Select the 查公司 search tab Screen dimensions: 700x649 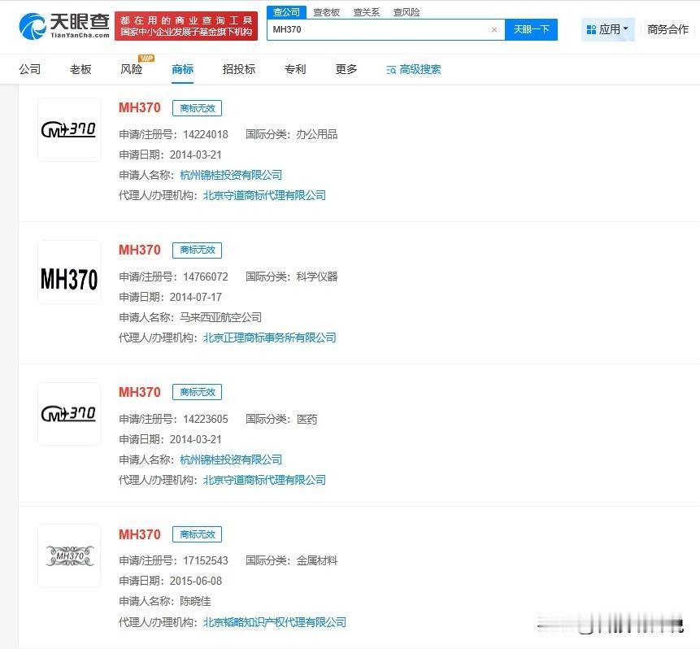(x=286, y=12)
